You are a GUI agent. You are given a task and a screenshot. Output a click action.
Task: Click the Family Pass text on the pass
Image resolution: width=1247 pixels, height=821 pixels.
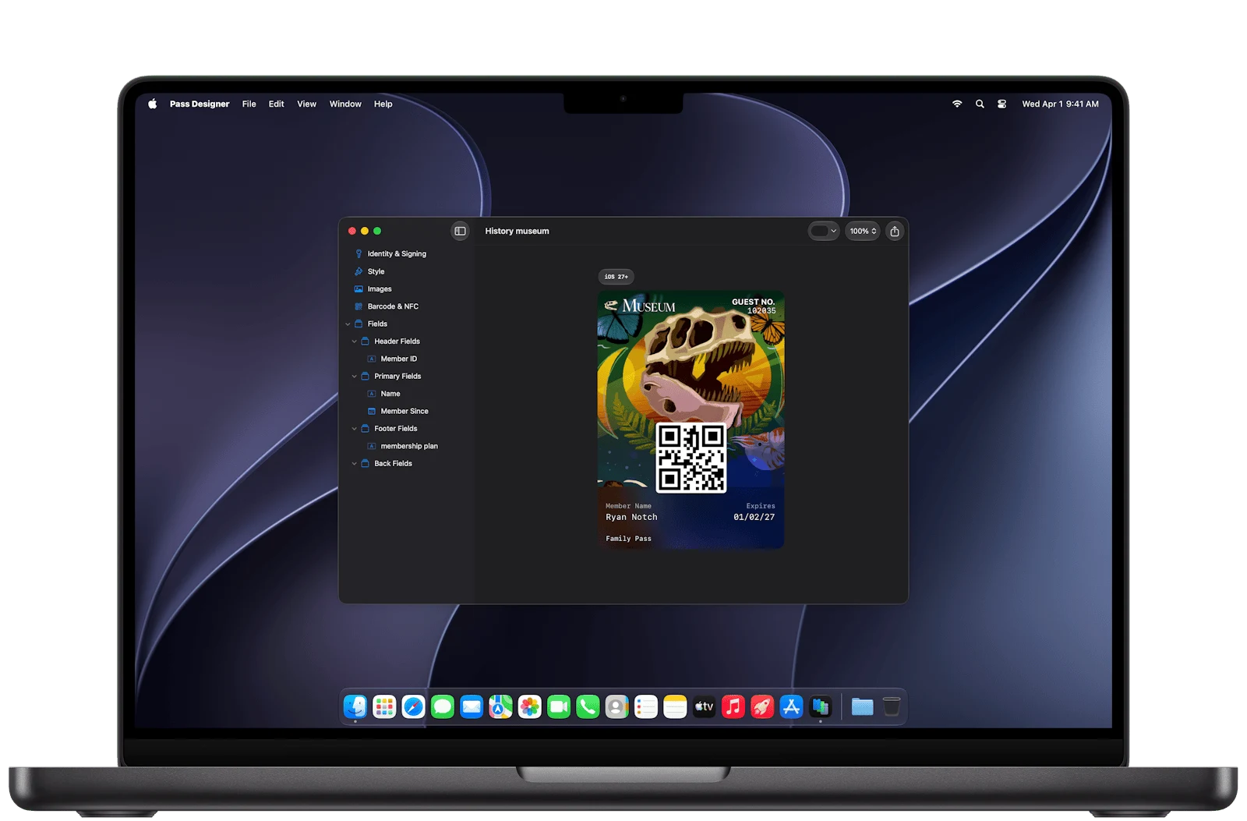point(628,539)
